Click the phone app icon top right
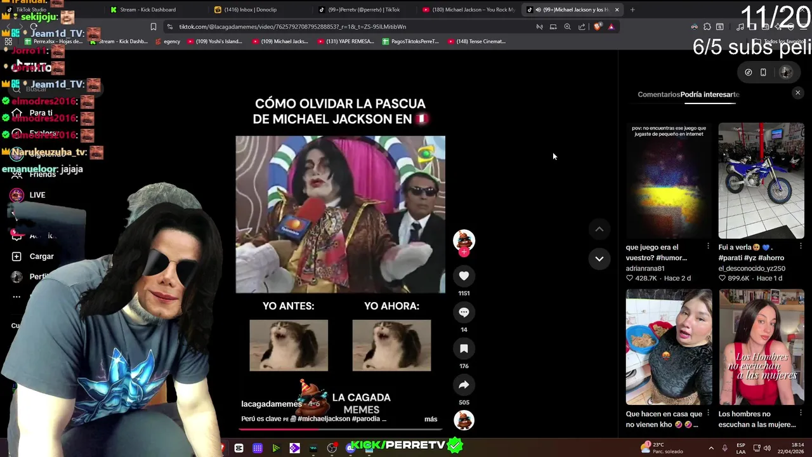Viewport: 812px width, 457px height. point(763,72)
